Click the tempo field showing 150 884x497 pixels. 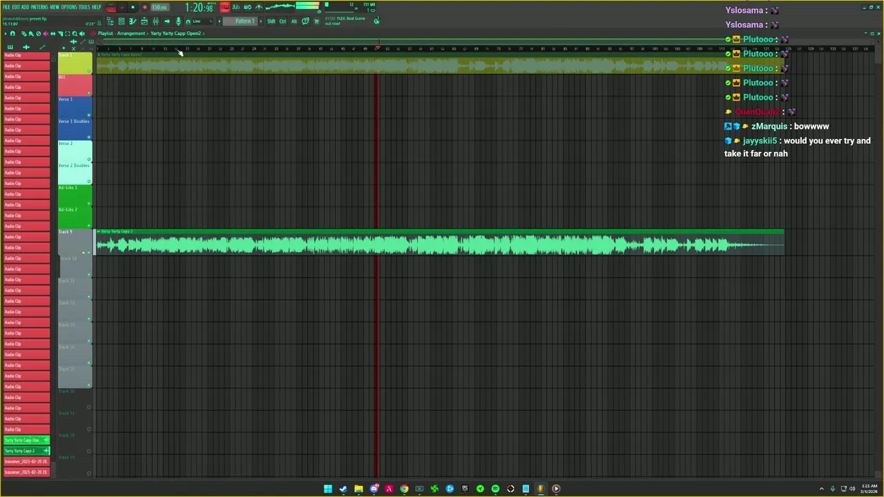point(160,8)
